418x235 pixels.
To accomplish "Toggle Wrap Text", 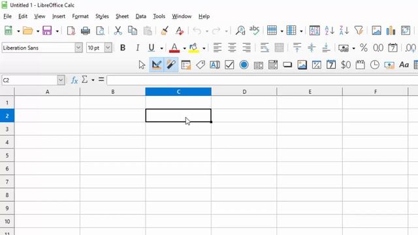I will point(265,48).
